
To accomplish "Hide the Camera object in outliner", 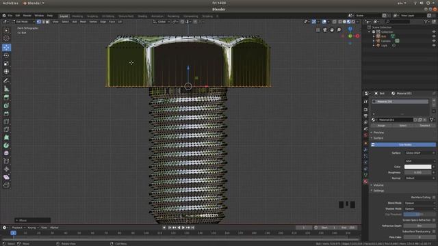I will tap(434, 41).
